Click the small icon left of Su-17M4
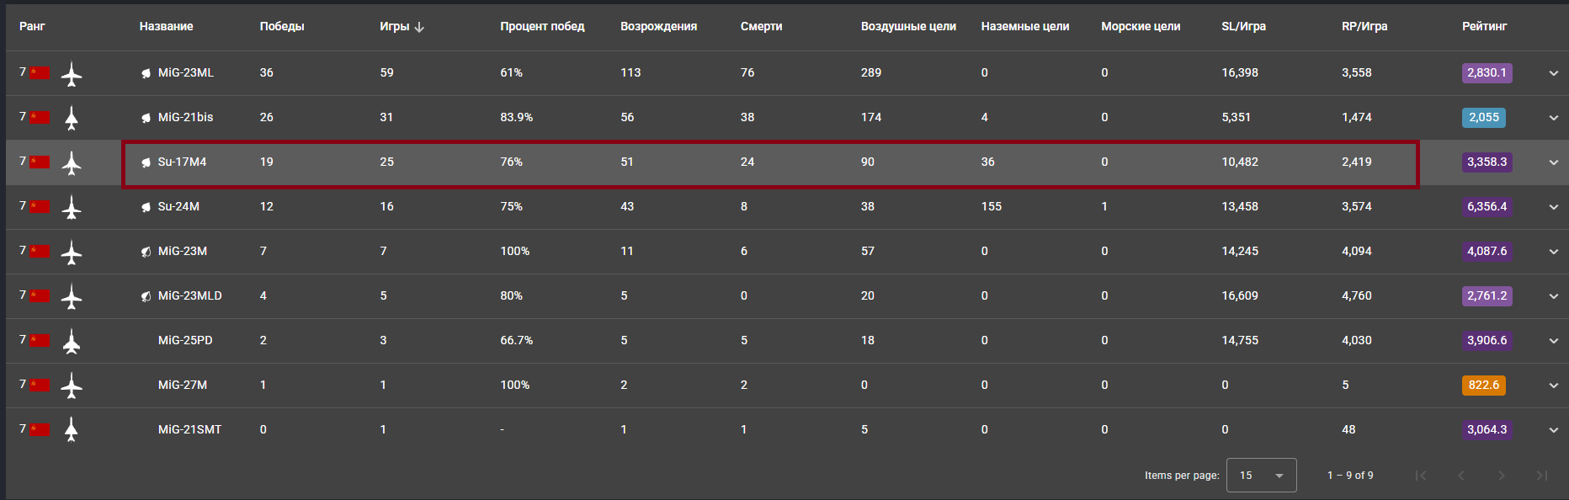This screenshot has height=500, width=1569. pos(146,162)
